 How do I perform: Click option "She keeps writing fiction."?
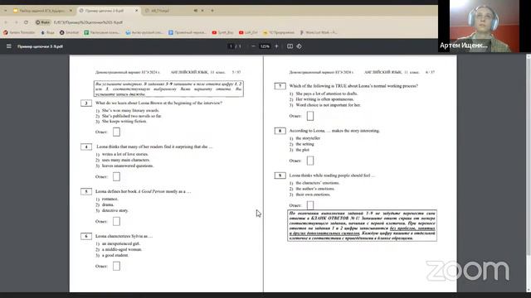click(124, 122)
